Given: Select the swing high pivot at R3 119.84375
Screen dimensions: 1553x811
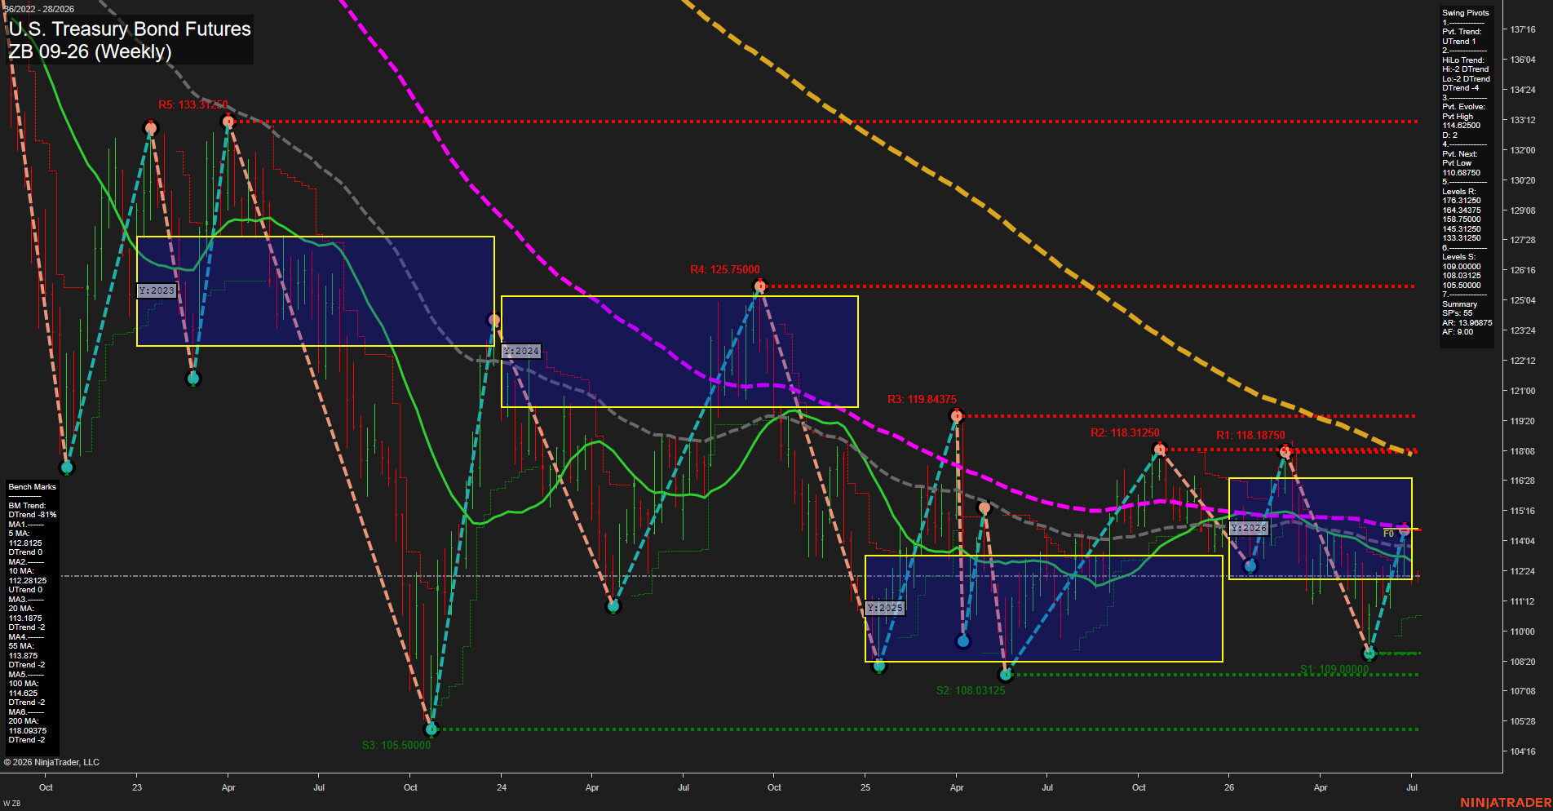Looking at the screenshot, I should point(957,416).
